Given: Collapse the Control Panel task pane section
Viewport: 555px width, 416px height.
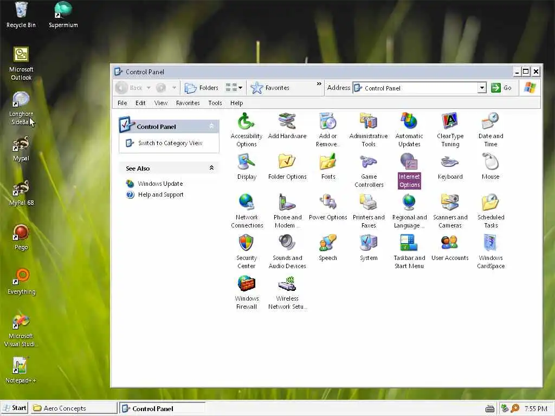Looking at the screenshot, I should [211, 126].
